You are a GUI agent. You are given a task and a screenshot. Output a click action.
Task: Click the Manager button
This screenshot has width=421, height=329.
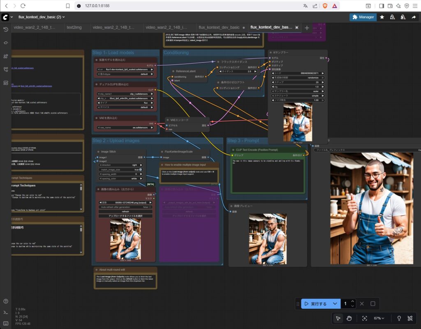point(363,17)
